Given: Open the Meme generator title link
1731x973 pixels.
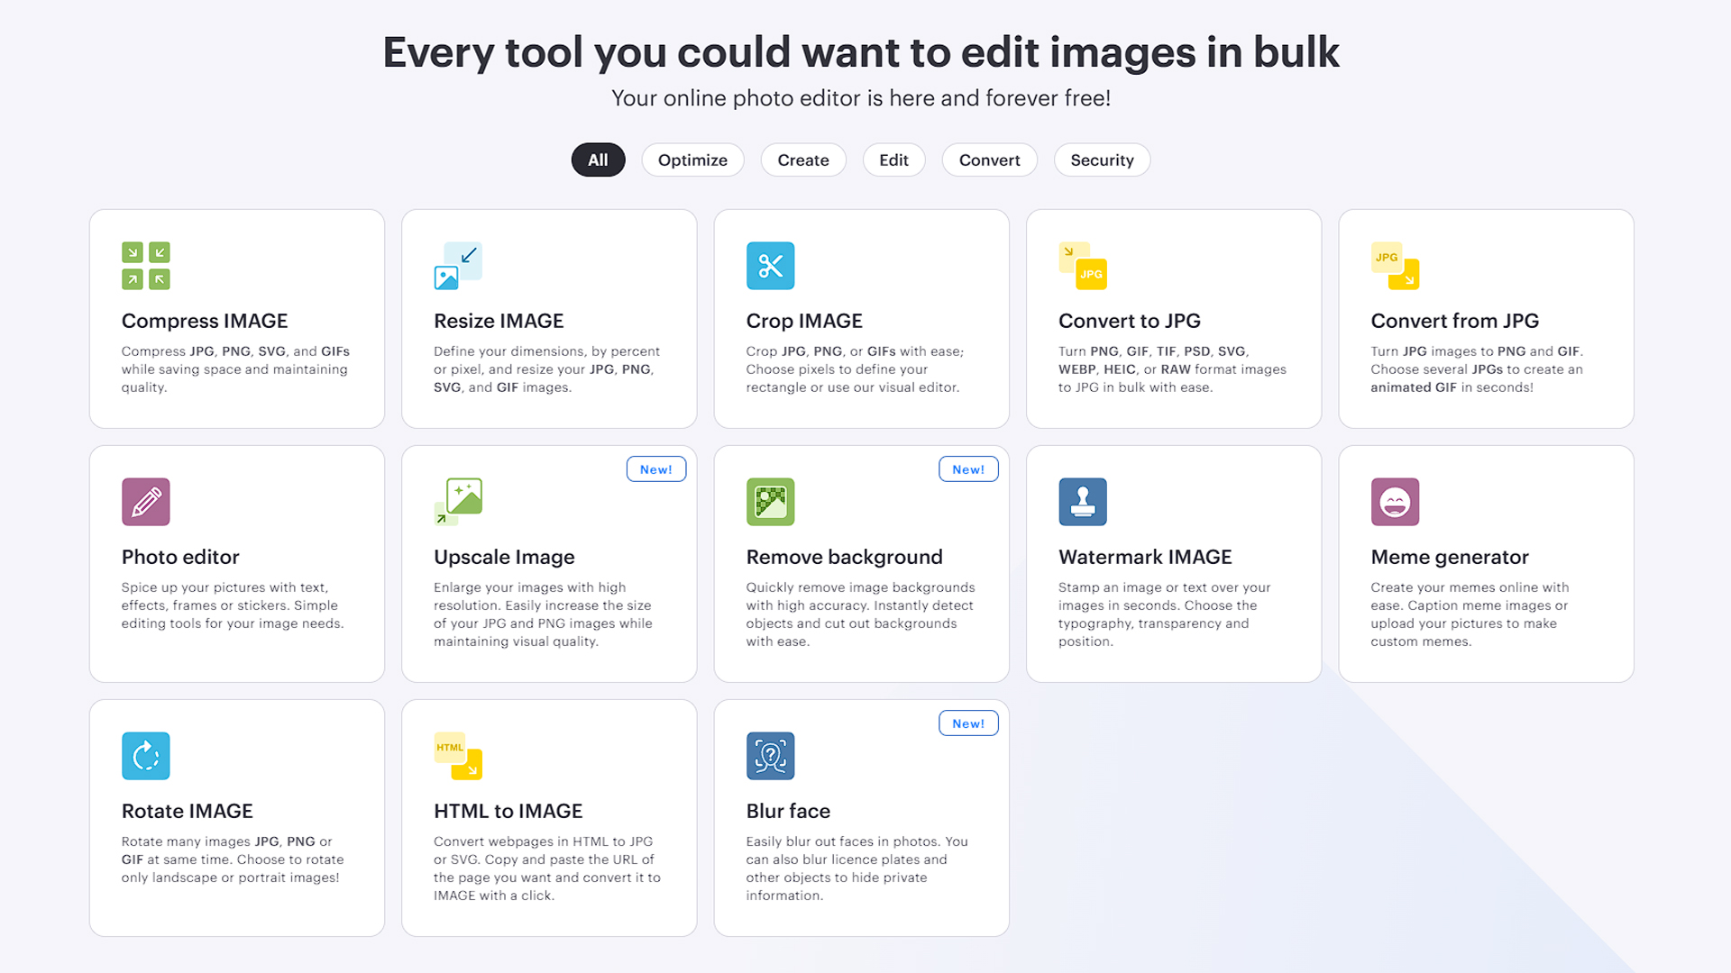Looking at the screenshot, I should coord(1450,558).
